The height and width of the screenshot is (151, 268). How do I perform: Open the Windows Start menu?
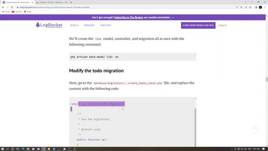pyautogui.click(x=3, y=149)
